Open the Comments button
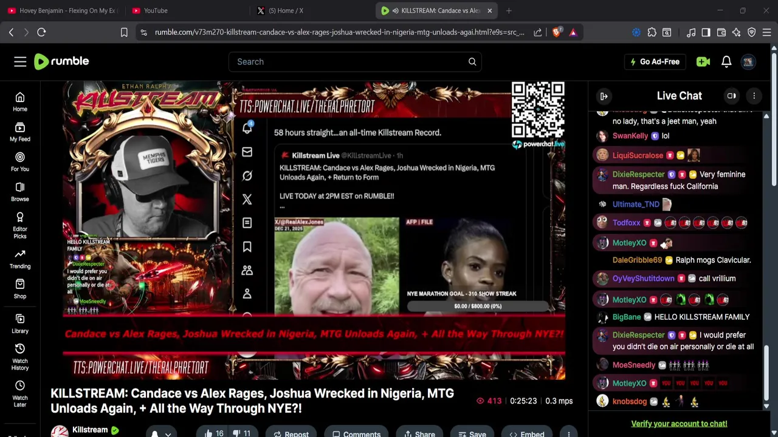The width and height of the screenshot is (778, 437). point(356,433)
